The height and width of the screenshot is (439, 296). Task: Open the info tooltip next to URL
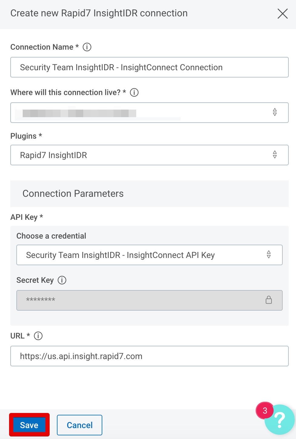(x=38, y=336)
